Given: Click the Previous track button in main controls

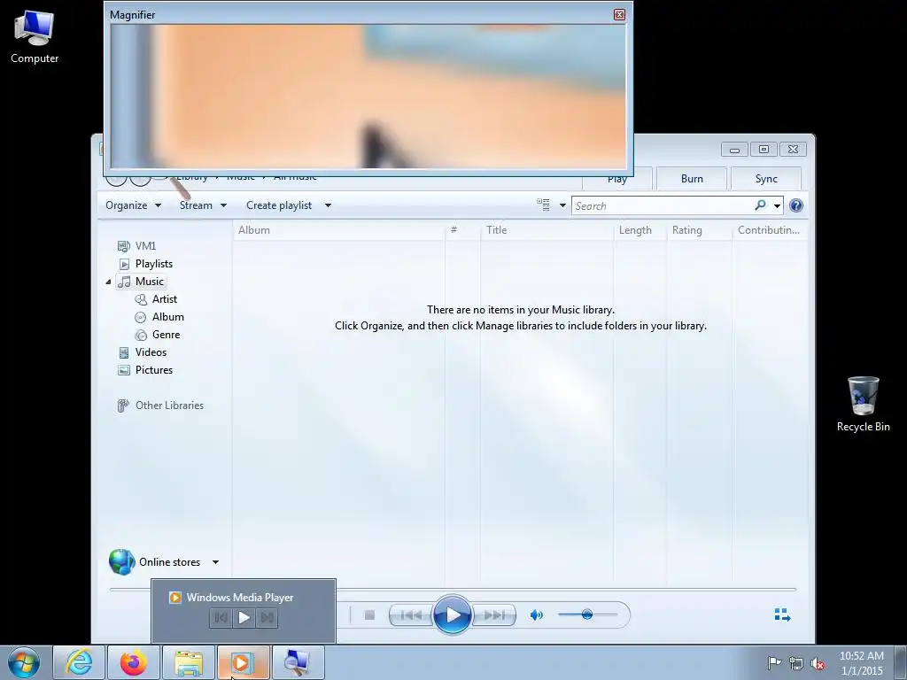Looking at the screenshot, I should pos(411,615).
